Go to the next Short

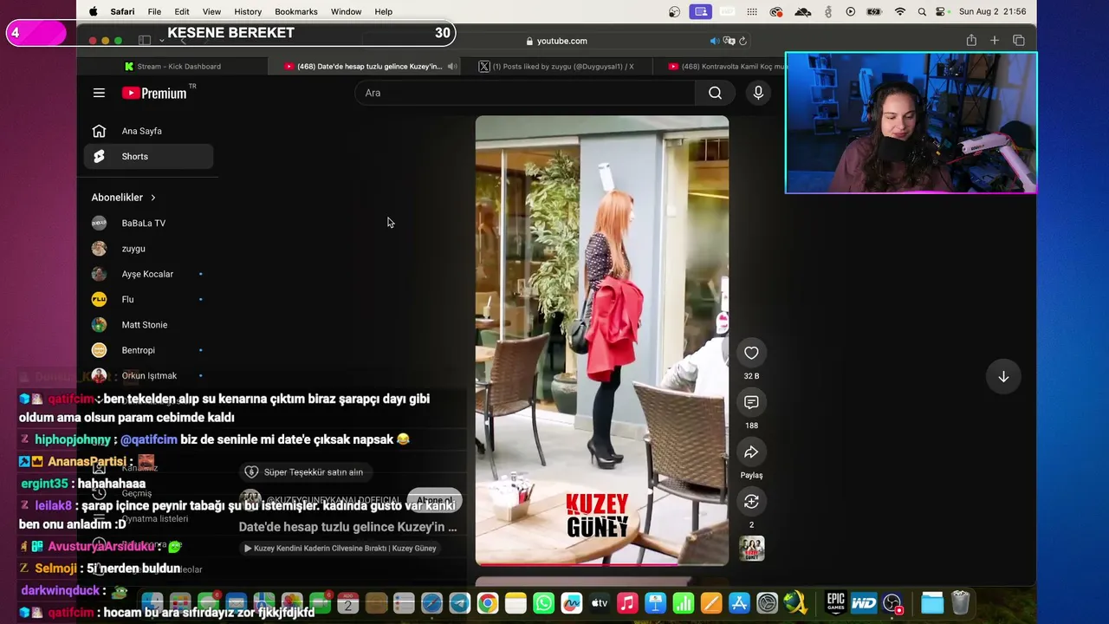click(1003, 376)
